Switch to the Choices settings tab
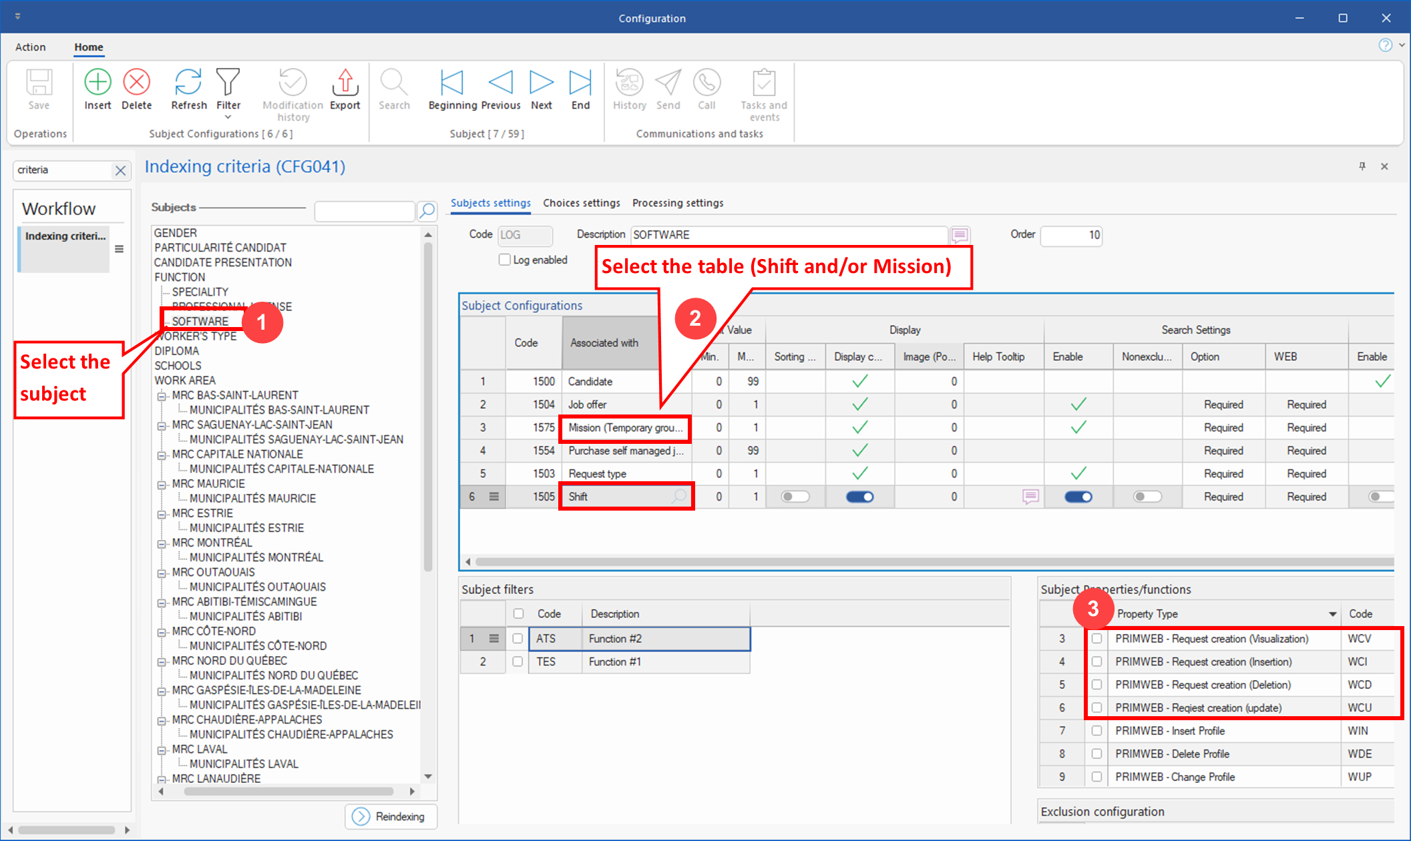 pyautogui.click(x=581, y=203)
